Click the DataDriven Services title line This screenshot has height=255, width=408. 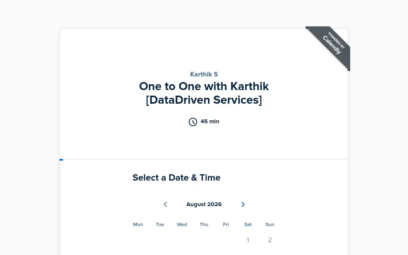[204, 100]
